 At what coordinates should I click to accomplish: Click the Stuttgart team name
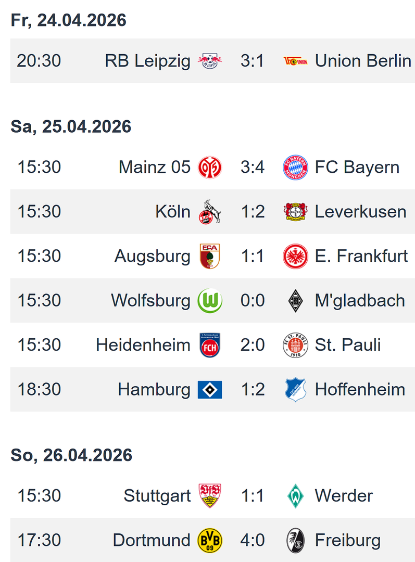157,496
